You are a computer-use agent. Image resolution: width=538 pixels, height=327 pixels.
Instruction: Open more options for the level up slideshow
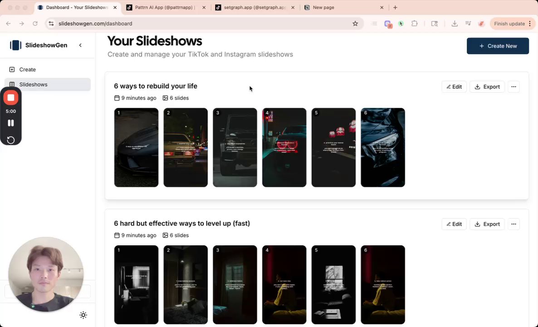(x=514, y=224)
